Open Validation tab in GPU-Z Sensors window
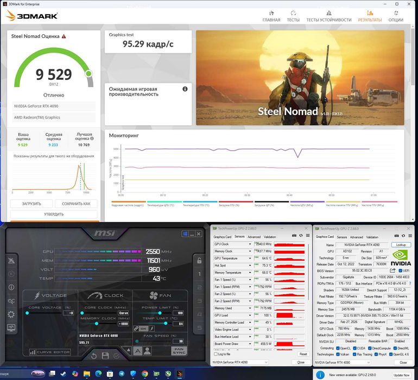The width and height of the screenshot is (418, 380). pyautogui.click(x=269, y=237)
